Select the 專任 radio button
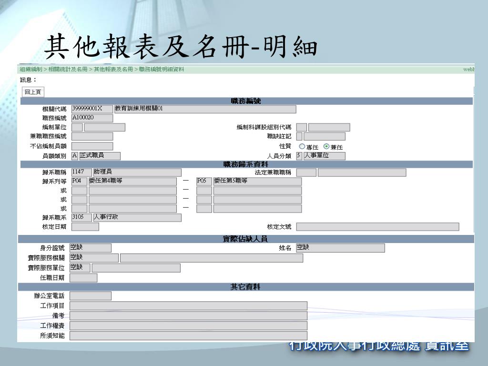The image size is (488, 366). point(302,146)
